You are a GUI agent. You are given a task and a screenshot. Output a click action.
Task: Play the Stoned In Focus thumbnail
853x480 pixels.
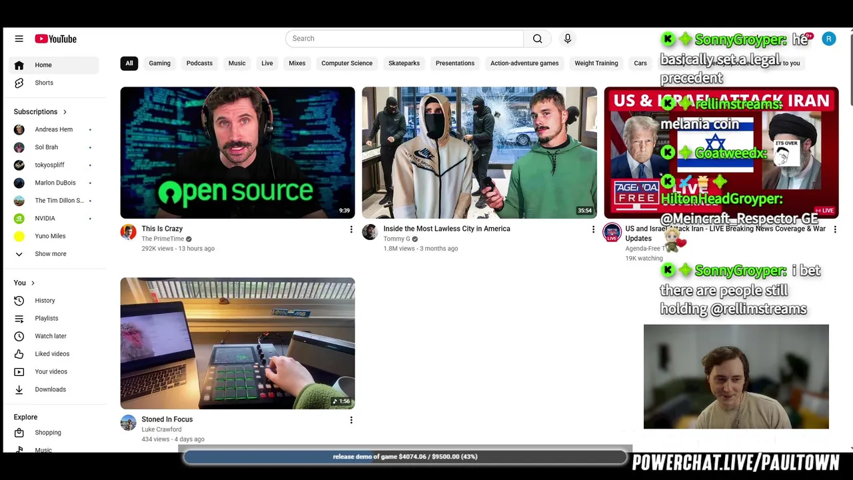pos(238,343)
